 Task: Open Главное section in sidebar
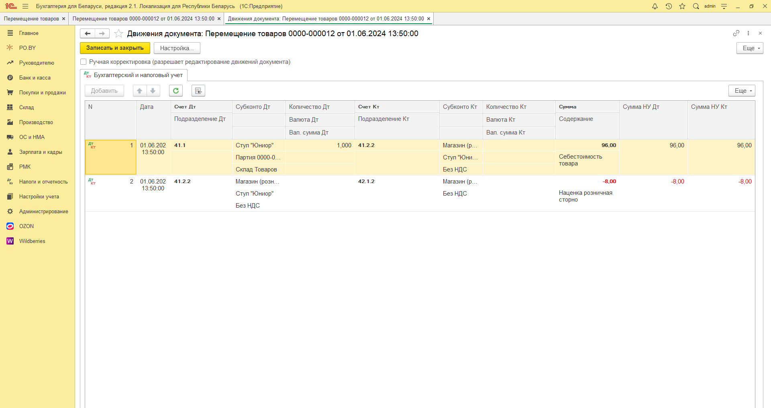pos(29,33)
